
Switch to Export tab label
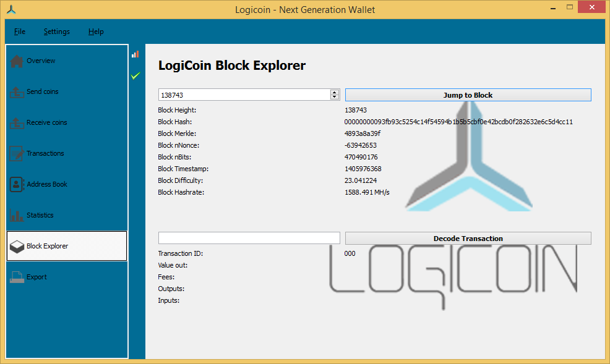37,277
